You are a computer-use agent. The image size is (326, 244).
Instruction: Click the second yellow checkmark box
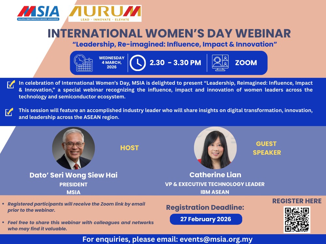coord(9,112)
